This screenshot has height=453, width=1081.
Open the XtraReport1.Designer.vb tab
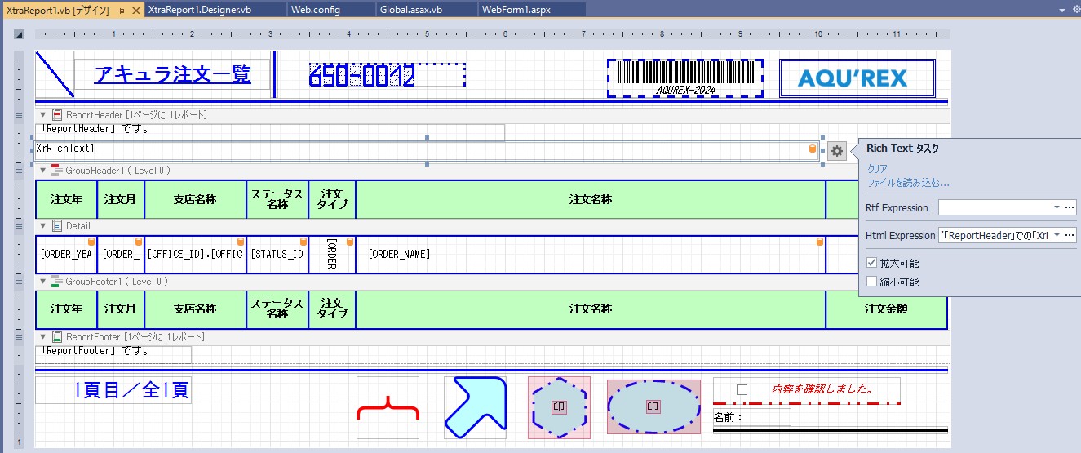193,10
